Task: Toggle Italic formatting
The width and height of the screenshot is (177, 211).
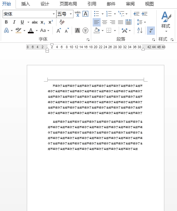Action: [x=14, y=22]
